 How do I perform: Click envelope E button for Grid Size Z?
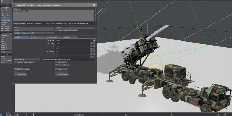94,49
